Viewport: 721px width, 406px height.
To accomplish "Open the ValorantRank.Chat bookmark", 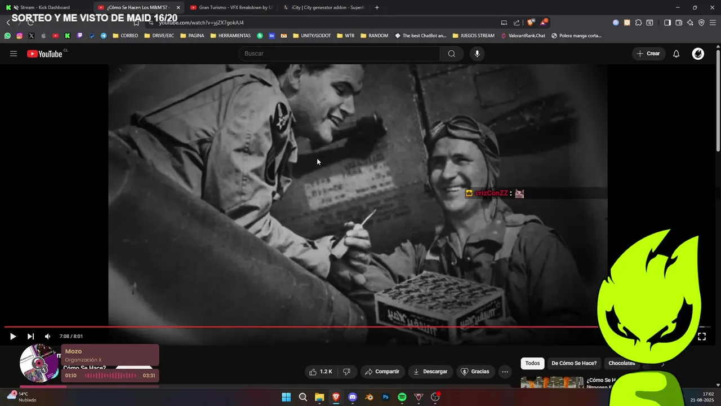I will click(x=523, y=36).
